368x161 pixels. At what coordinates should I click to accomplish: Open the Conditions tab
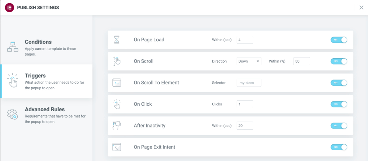tap(46, 47)
